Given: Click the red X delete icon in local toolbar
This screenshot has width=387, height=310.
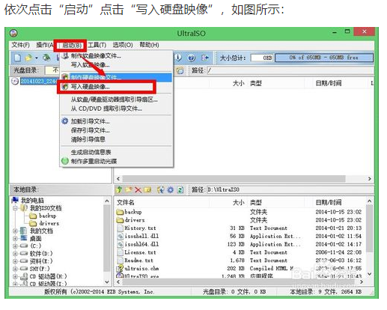Looking at the screenshot, I should tap(138, 190).
